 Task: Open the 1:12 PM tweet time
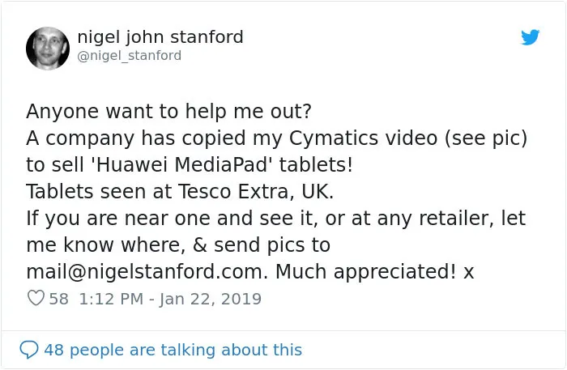point(111,299)
